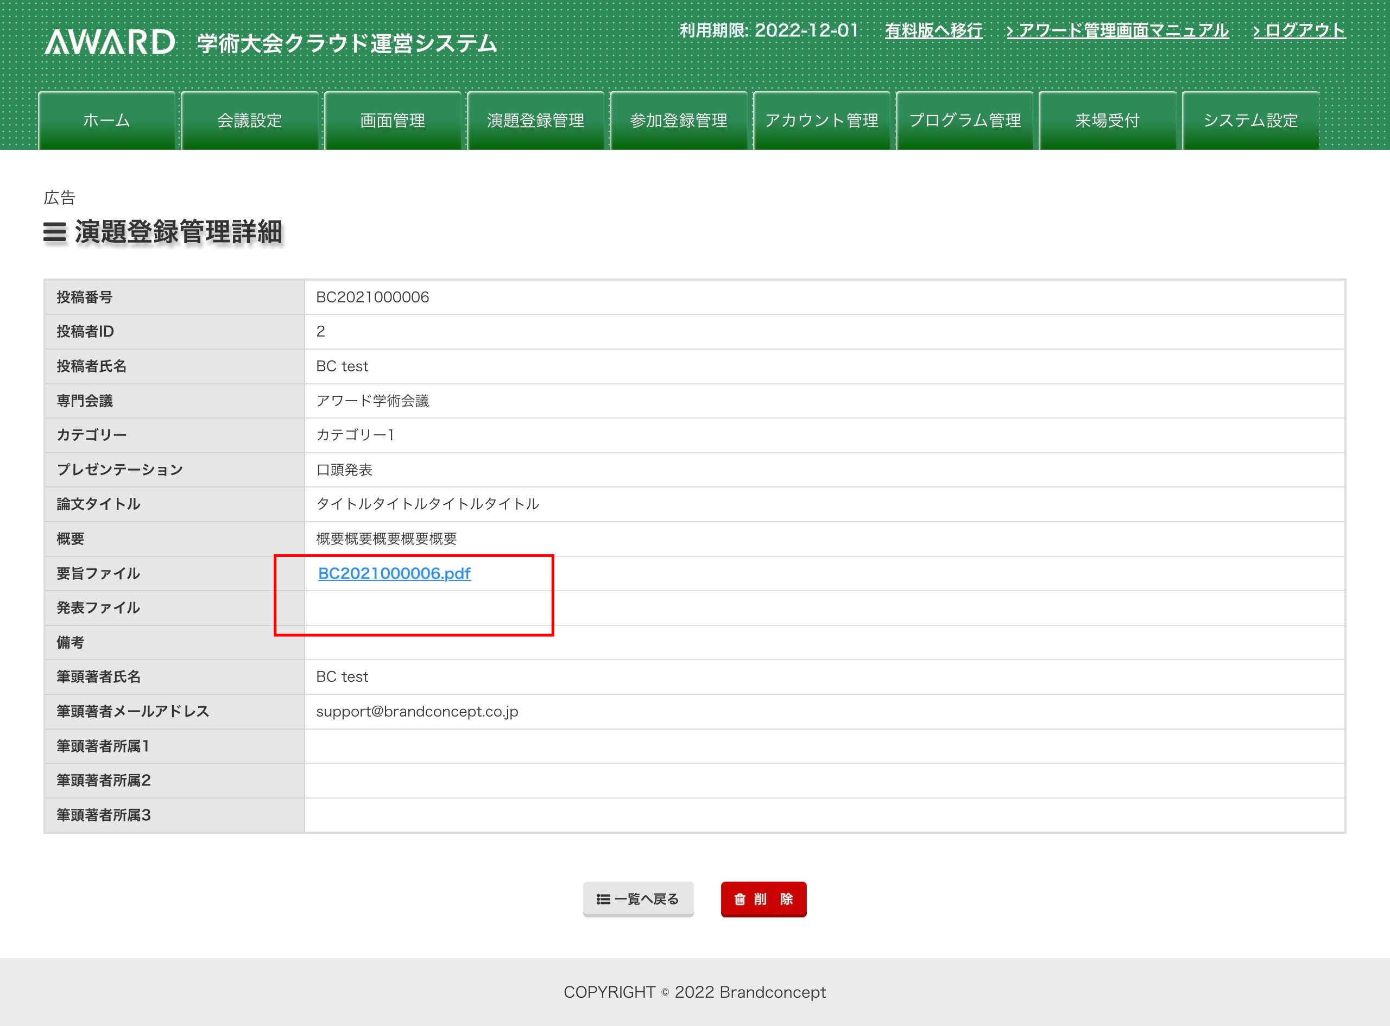Click the red 削除 button
Viewport: 1390px width, 1026px height.
click(763, 898)
